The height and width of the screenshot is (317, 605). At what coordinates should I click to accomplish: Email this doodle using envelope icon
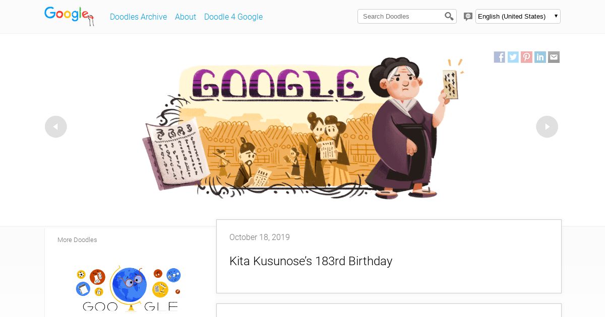pos(554,57)
